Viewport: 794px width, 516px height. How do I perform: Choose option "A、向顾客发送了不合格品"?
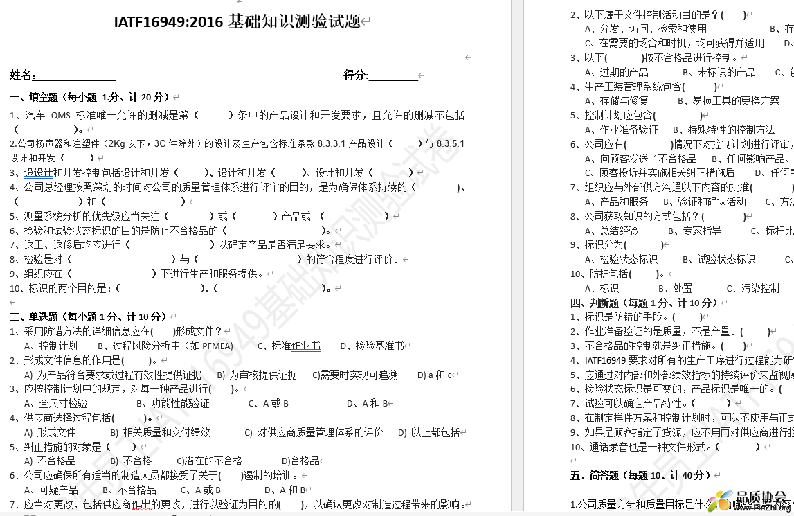coord(640,159)
